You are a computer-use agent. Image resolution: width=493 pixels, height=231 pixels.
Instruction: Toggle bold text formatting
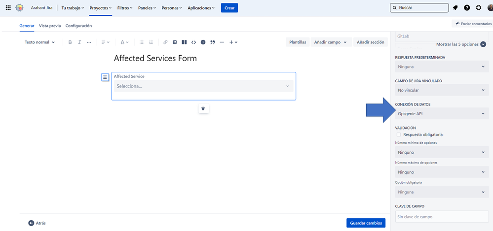70,42
